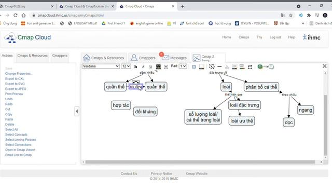This screenshot has height=187, width=332.
Task: Click Delete in Actions list
Action: point(9,125)
